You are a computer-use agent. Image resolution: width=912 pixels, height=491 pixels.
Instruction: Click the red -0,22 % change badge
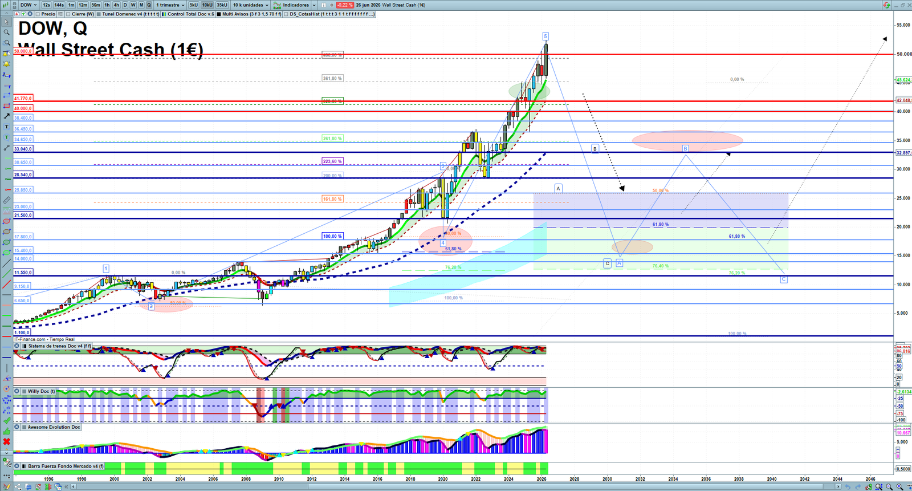tap(345, 5)
